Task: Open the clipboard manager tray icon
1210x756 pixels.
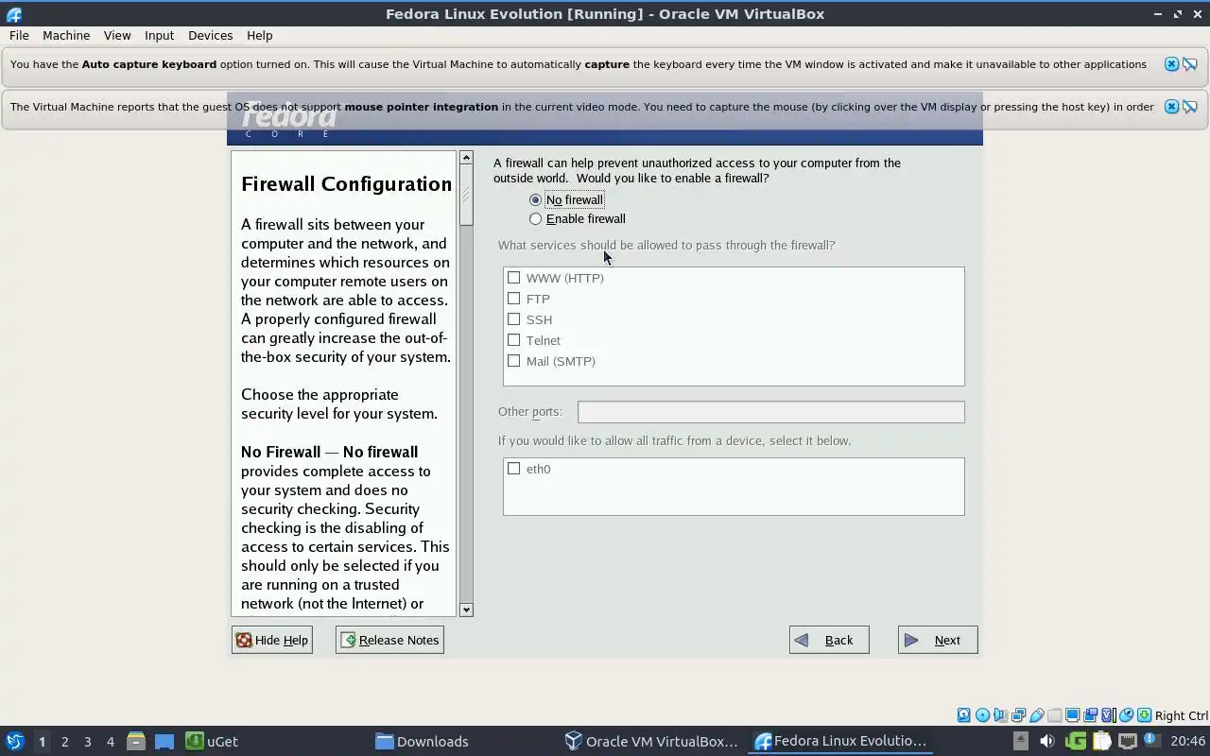Action: click(1102, 741)
